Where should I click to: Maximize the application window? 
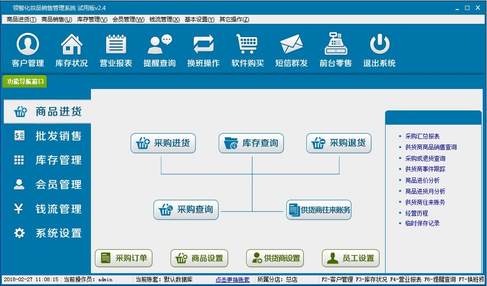coord(467,8)
